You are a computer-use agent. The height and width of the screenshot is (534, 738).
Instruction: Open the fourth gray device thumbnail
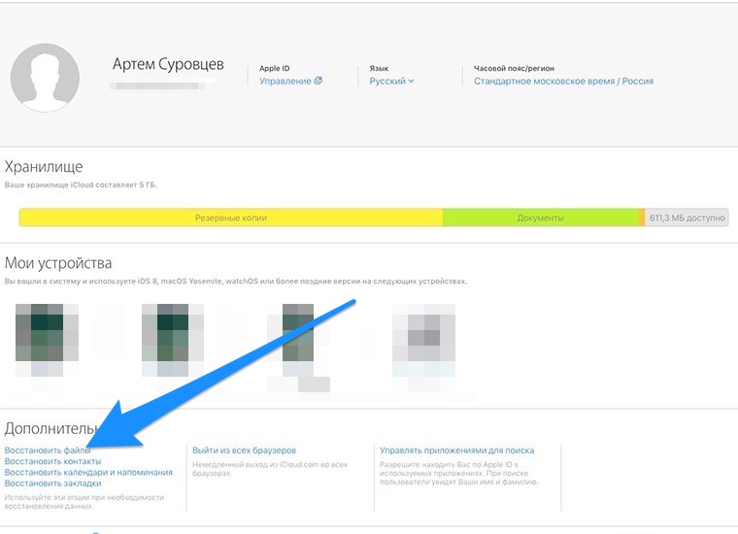pyautogui.click(x=423, y=340)
